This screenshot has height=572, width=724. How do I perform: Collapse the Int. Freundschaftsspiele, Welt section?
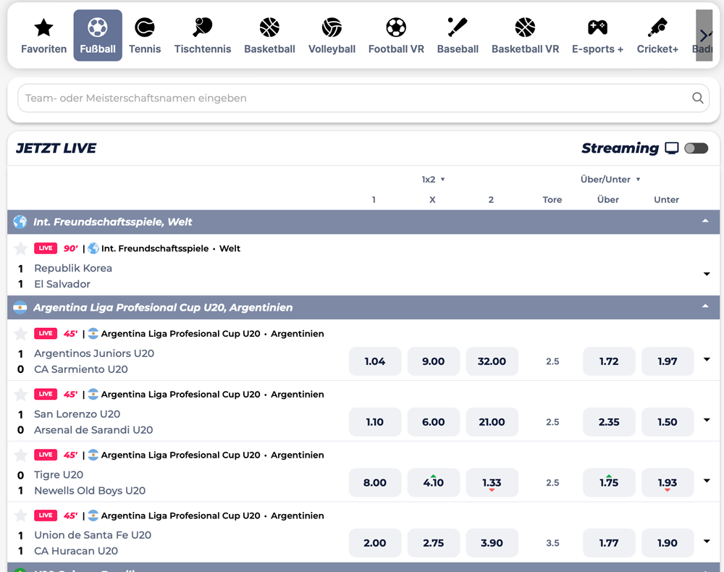click(x=705, y=222)
